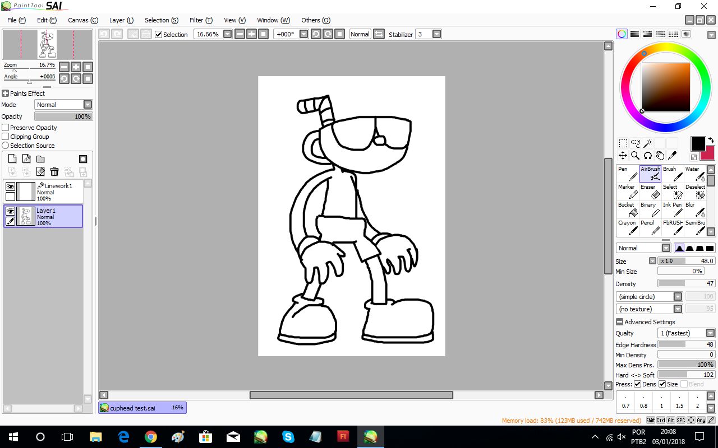Choose the Pencil tool
The width and height of the screenshot is (718, 448).
(x=650, y=227)
